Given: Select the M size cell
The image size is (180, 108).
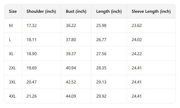Looking at the screenshot, I should click(11, 26).
